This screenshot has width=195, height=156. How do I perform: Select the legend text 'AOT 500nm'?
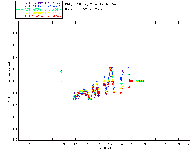34,6
